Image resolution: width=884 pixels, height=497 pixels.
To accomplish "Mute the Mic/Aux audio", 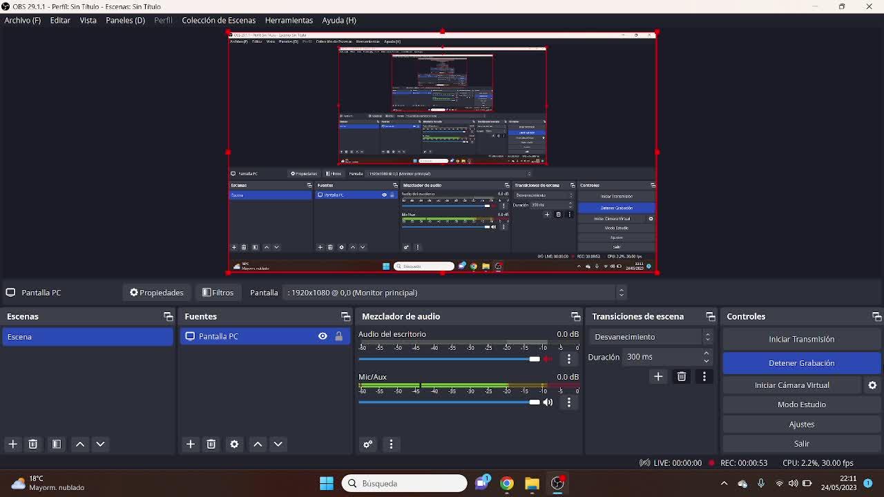I will (x=548, y=402).
